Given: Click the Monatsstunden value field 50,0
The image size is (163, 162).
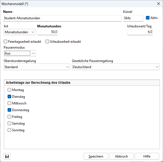Looking at the screenshot, I should coord(47,32).
